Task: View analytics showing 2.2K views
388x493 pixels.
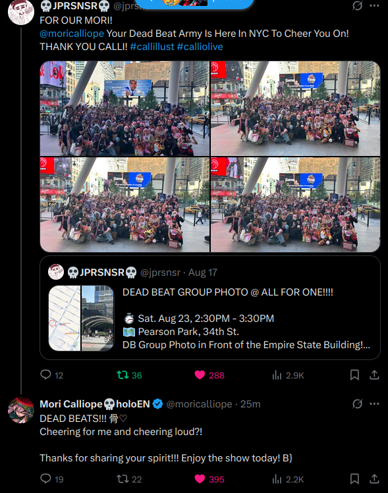Action: tap(288, 479)
